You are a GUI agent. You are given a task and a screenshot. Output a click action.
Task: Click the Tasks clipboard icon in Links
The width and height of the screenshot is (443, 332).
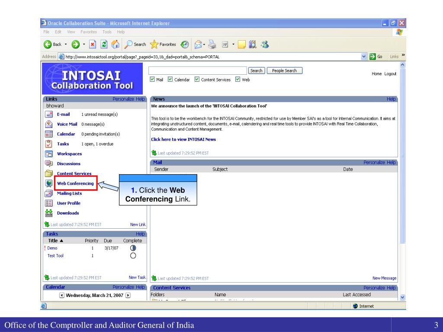[x=49, y=144]
